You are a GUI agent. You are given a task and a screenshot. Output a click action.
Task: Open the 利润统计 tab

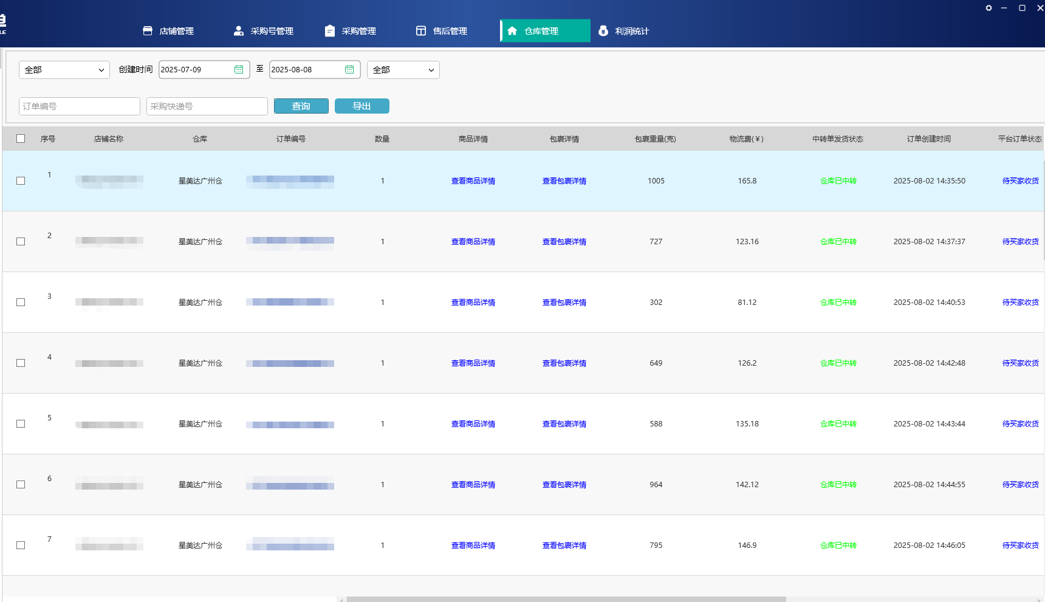(x=631, y=31)
